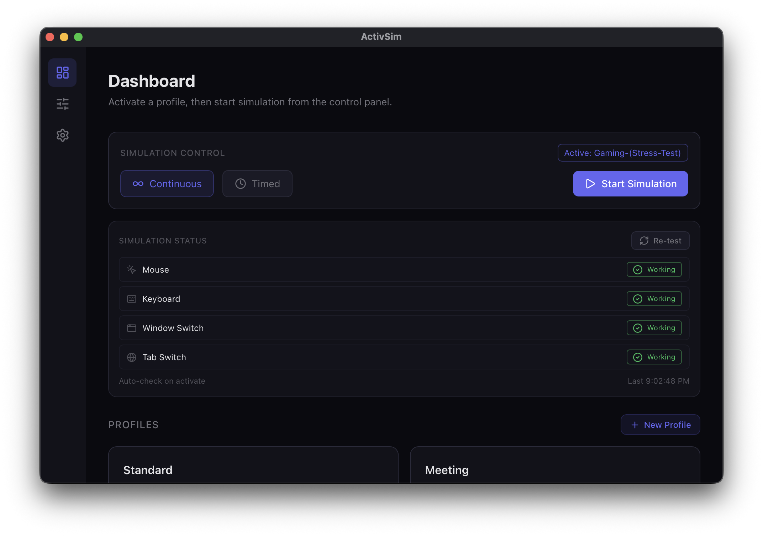Select the controls/sliders icon in sidebar
This screenshot has height=536, width=763.
[62, 104]
